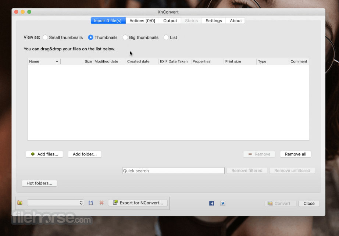Open the About tab
The height and width of the screenshot is (236, 339).
pyautogui.click(x=236, y=21)
